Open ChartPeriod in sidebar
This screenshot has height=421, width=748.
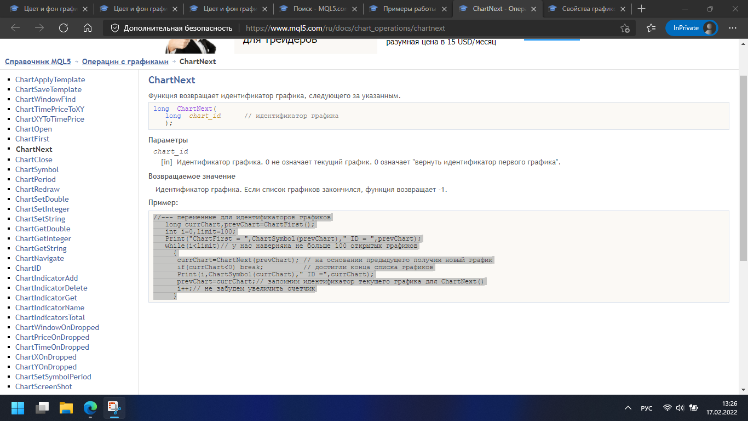point(36,179)
